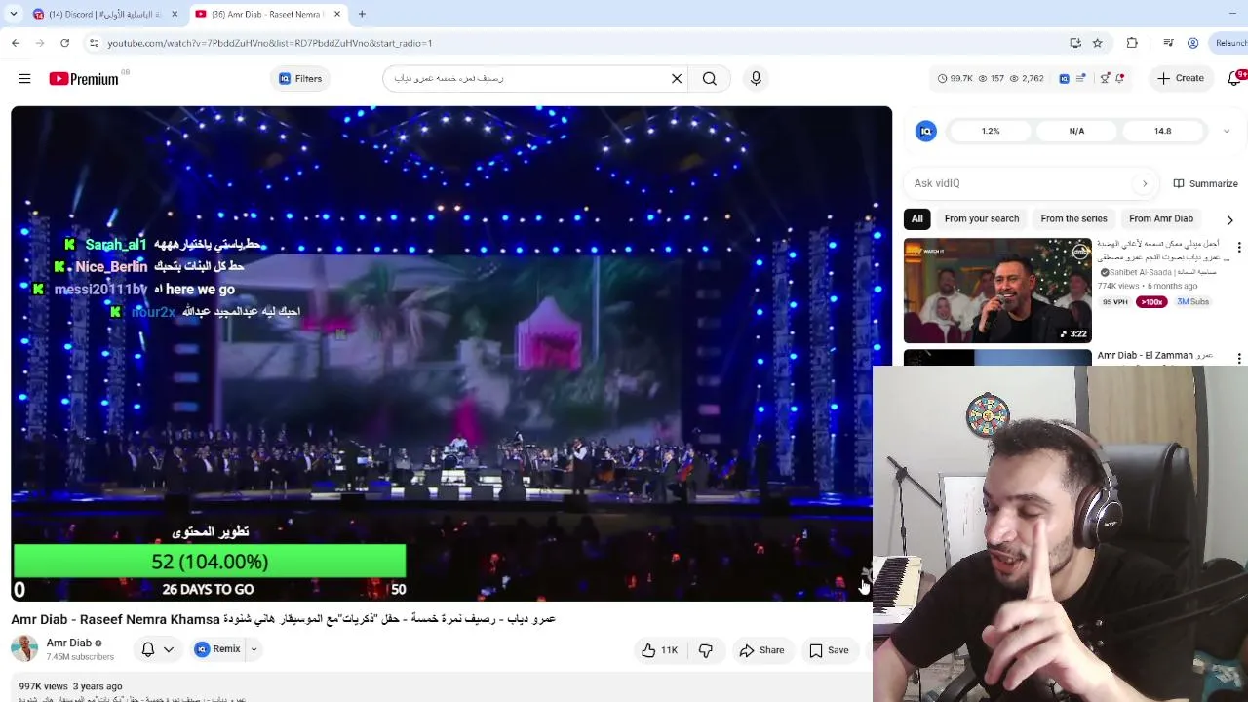Viewport: 1248px width, 702px height.
Task: Open a new browser tab
Action: click(362, 15)
